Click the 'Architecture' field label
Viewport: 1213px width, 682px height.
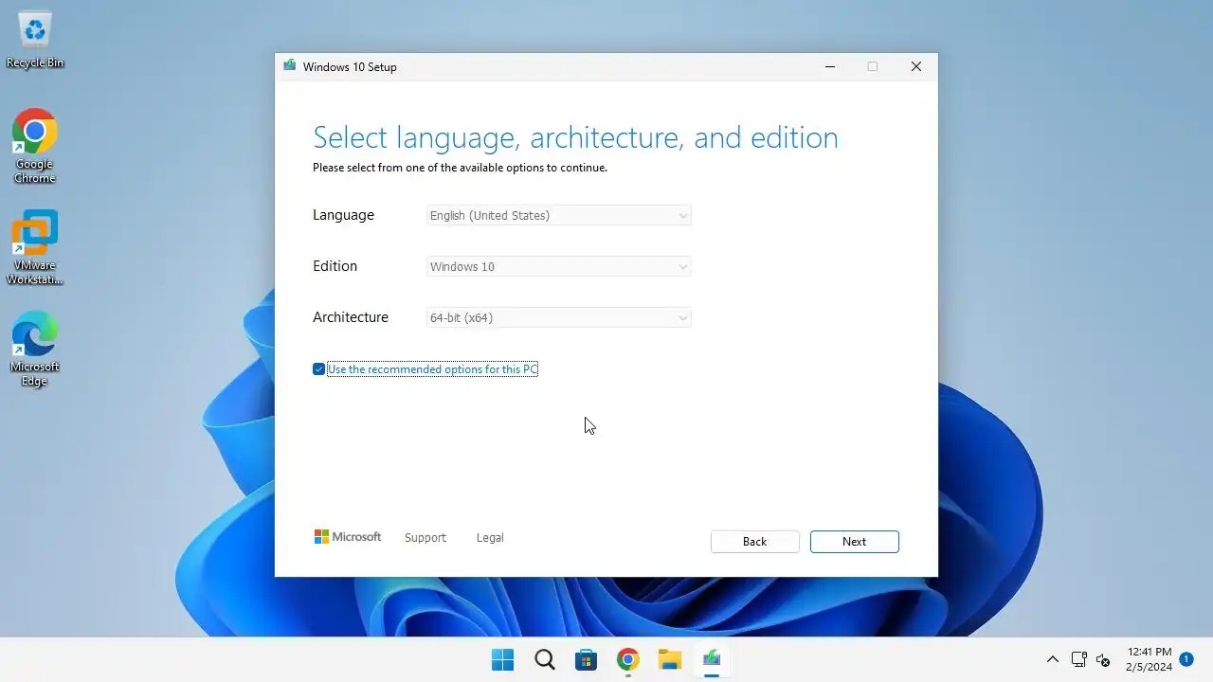tap(351, 317)
